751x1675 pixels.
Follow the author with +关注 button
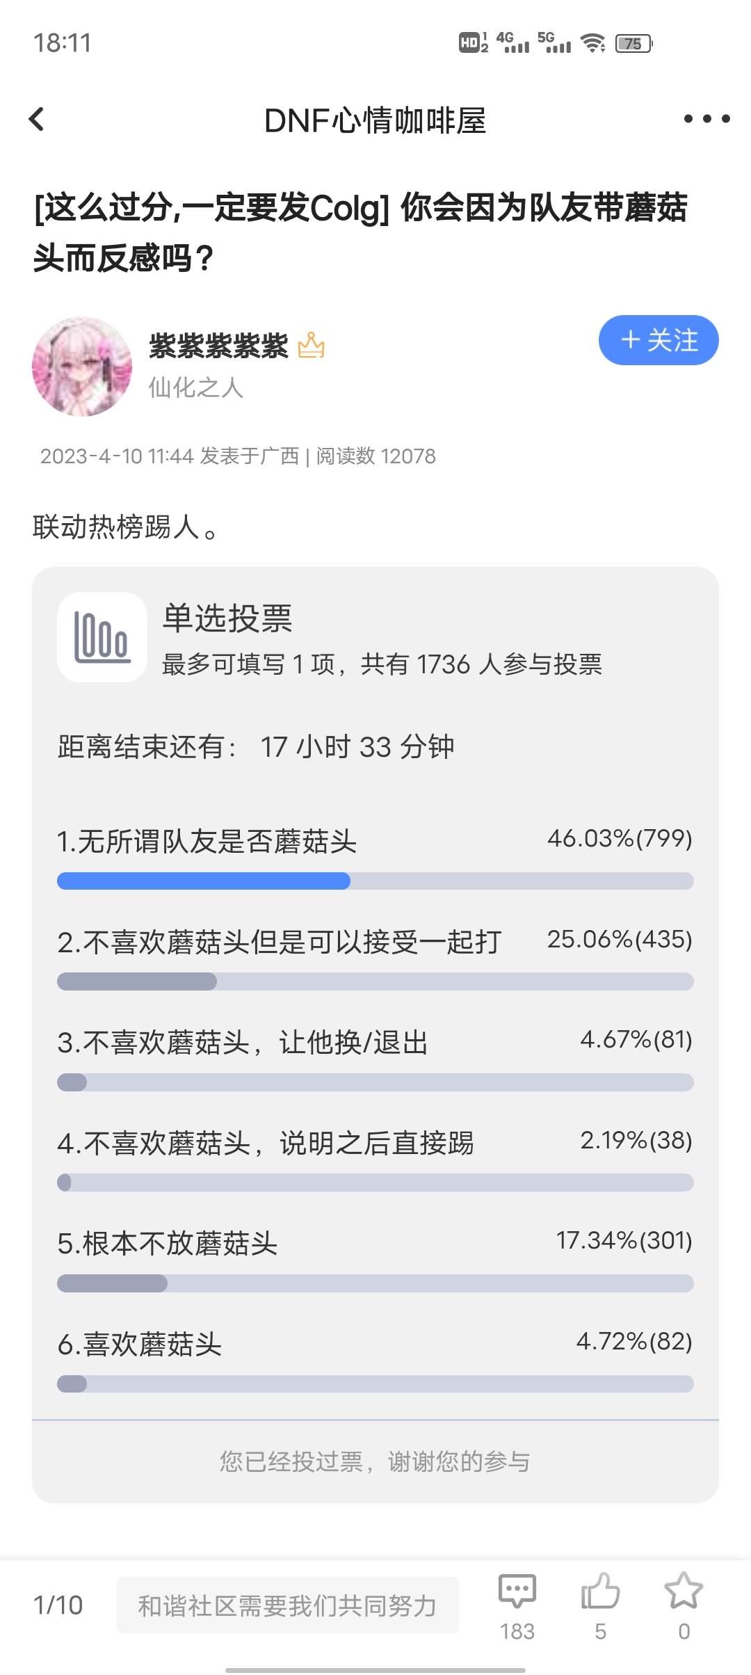point(659,340)
